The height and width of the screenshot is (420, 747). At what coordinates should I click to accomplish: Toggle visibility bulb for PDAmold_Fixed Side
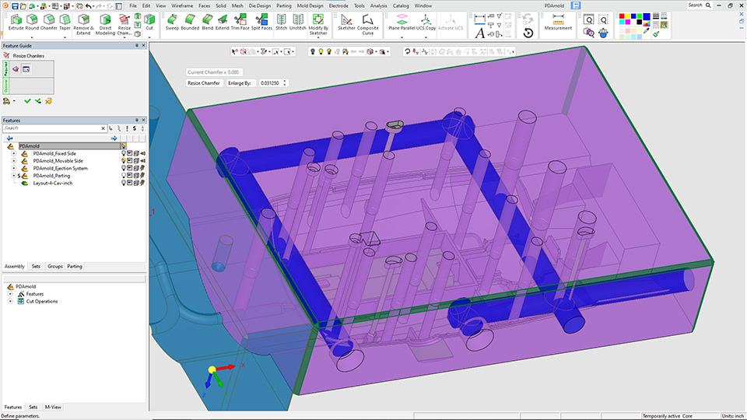[124, 153]
